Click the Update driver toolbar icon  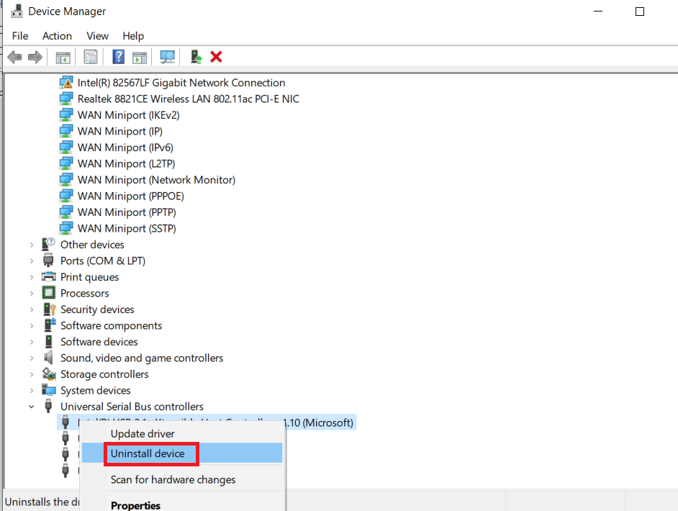(196, 57)
